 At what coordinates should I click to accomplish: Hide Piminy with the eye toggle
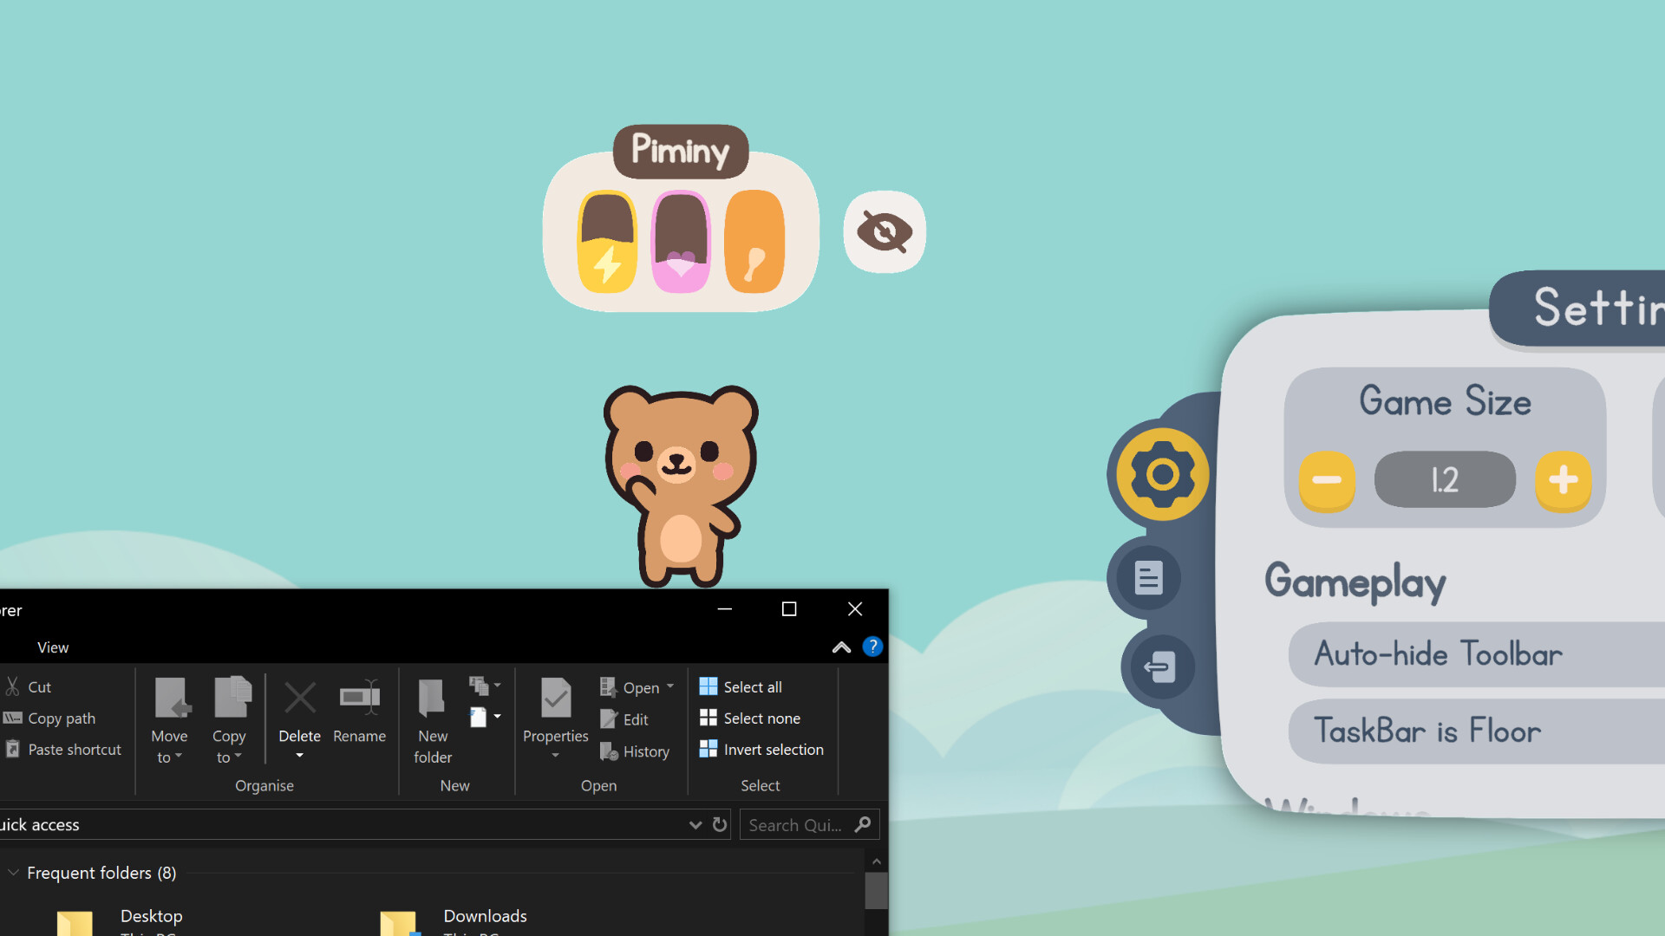coord(884,231)
